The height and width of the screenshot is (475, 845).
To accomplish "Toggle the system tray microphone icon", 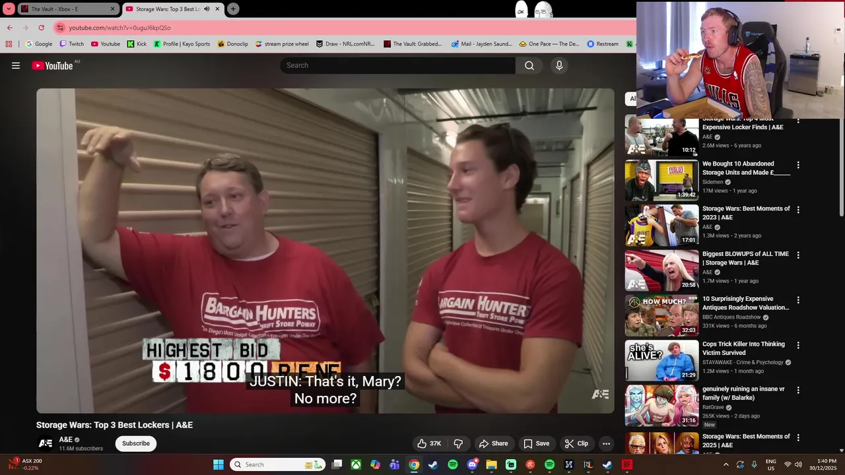I will (754, 464).
